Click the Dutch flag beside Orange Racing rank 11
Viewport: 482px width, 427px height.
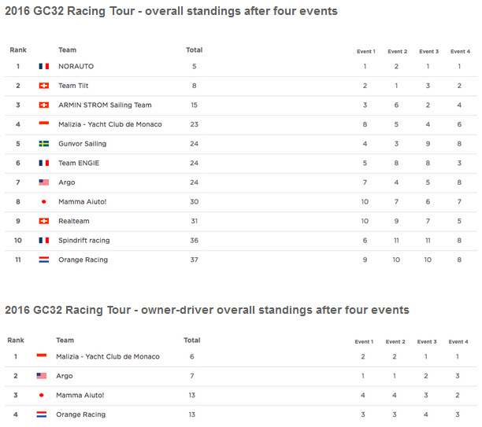click(44, 260)
